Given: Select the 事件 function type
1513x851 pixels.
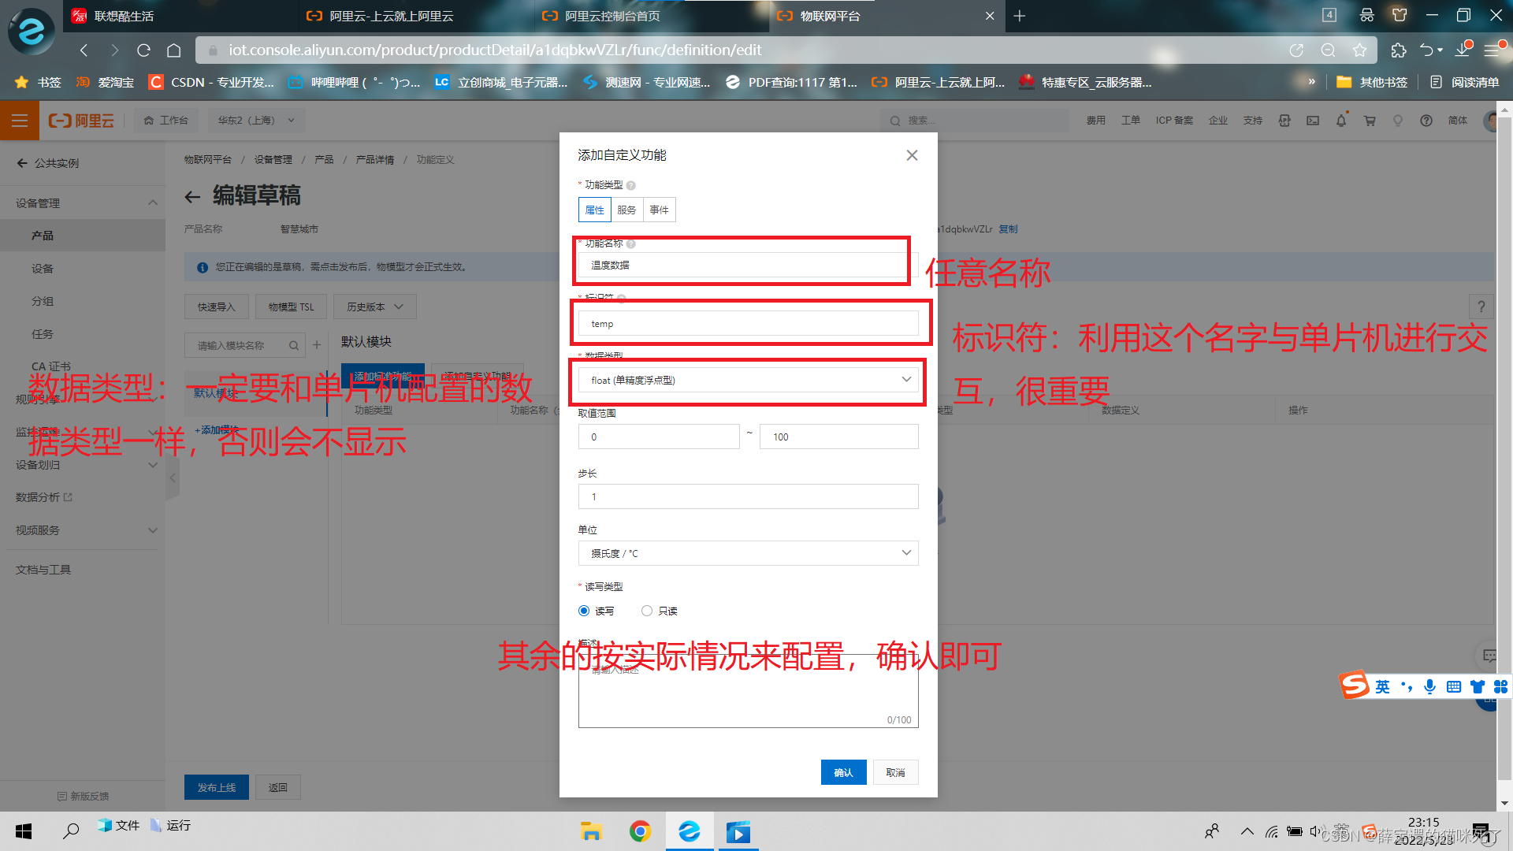Looking at the screenshot, I should pos(659,210).
